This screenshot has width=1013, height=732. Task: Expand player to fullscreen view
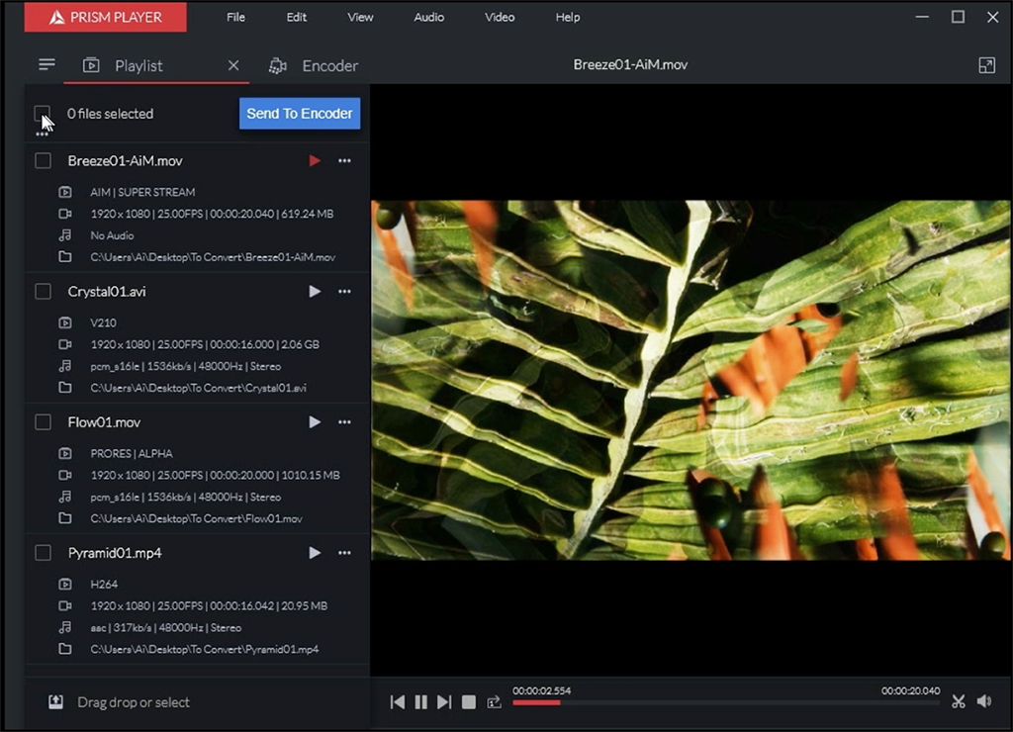click(985, 65)
